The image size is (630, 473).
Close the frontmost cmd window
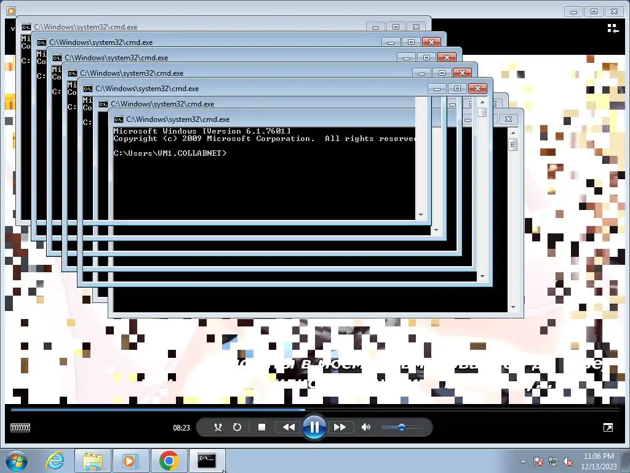(x=508, y=119)
